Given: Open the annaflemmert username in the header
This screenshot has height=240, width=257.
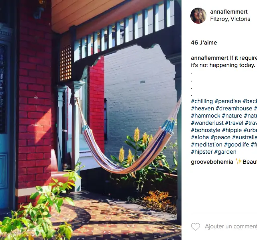Looking at the screenshot, I should point(229,12).
